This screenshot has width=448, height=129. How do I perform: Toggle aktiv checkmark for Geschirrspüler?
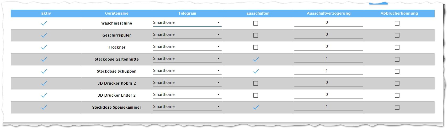[44, 35]
